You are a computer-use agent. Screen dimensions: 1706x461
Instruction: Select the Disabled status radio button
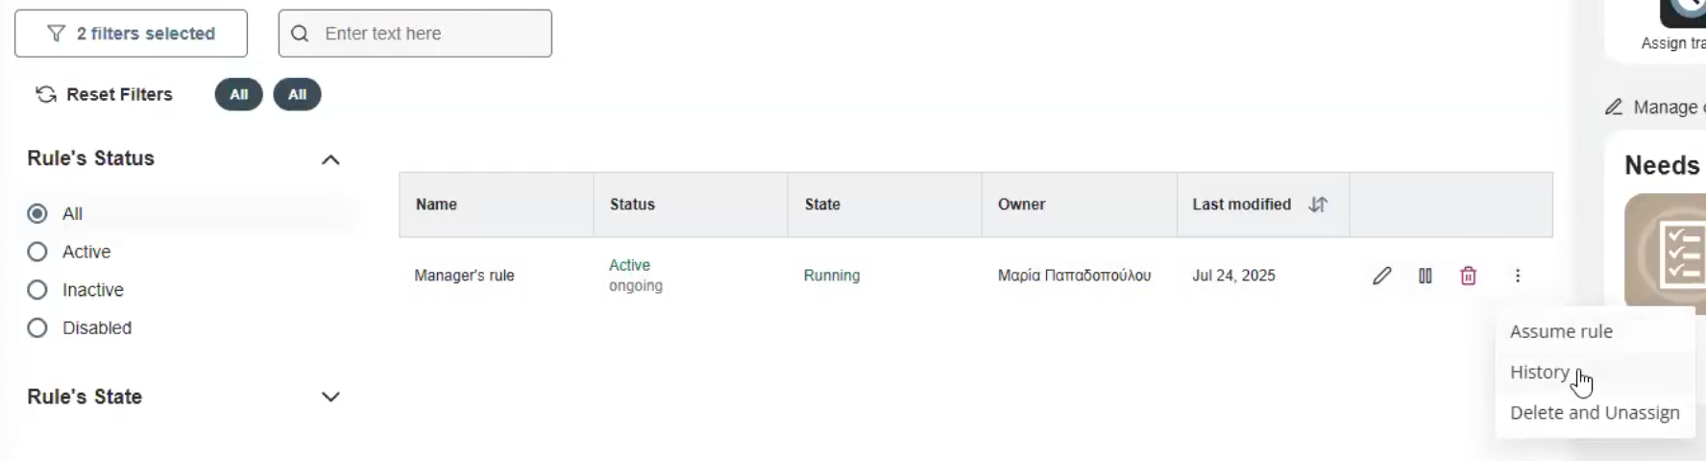point(37,328)
